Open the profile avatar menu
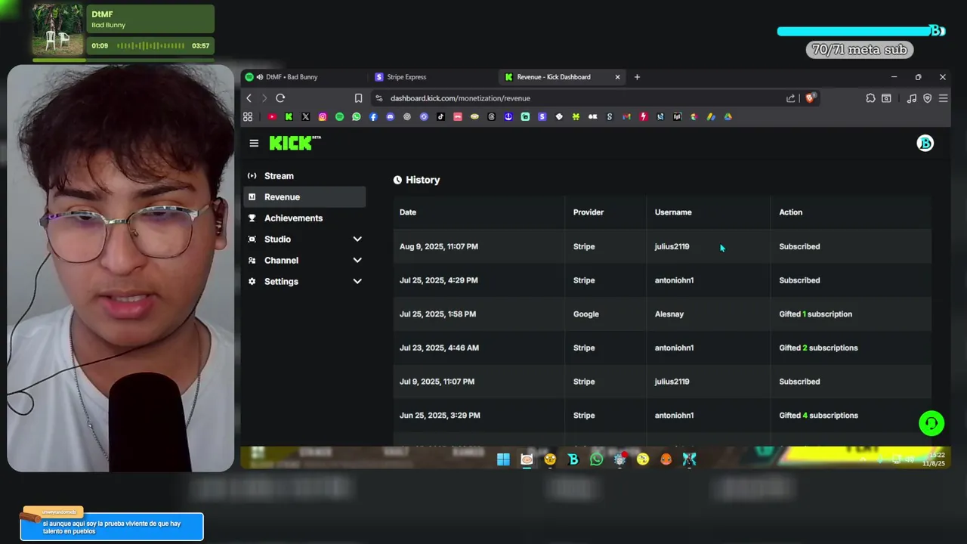The image size is (967, 544). (925, 143)
